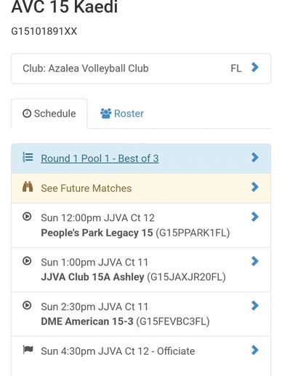
Task: Open Round 1 Pool 1 - Best of 3 link
Action: point(100,159)
